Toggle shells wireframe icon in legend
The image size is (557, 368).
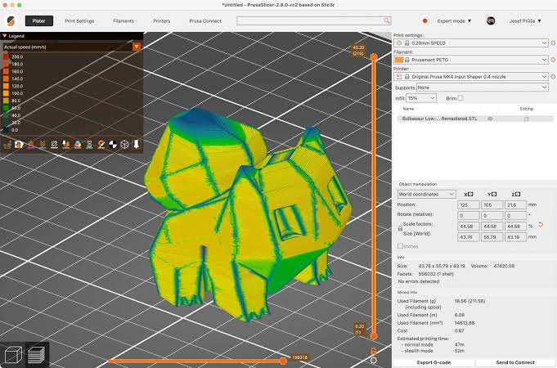coord(124,144)
